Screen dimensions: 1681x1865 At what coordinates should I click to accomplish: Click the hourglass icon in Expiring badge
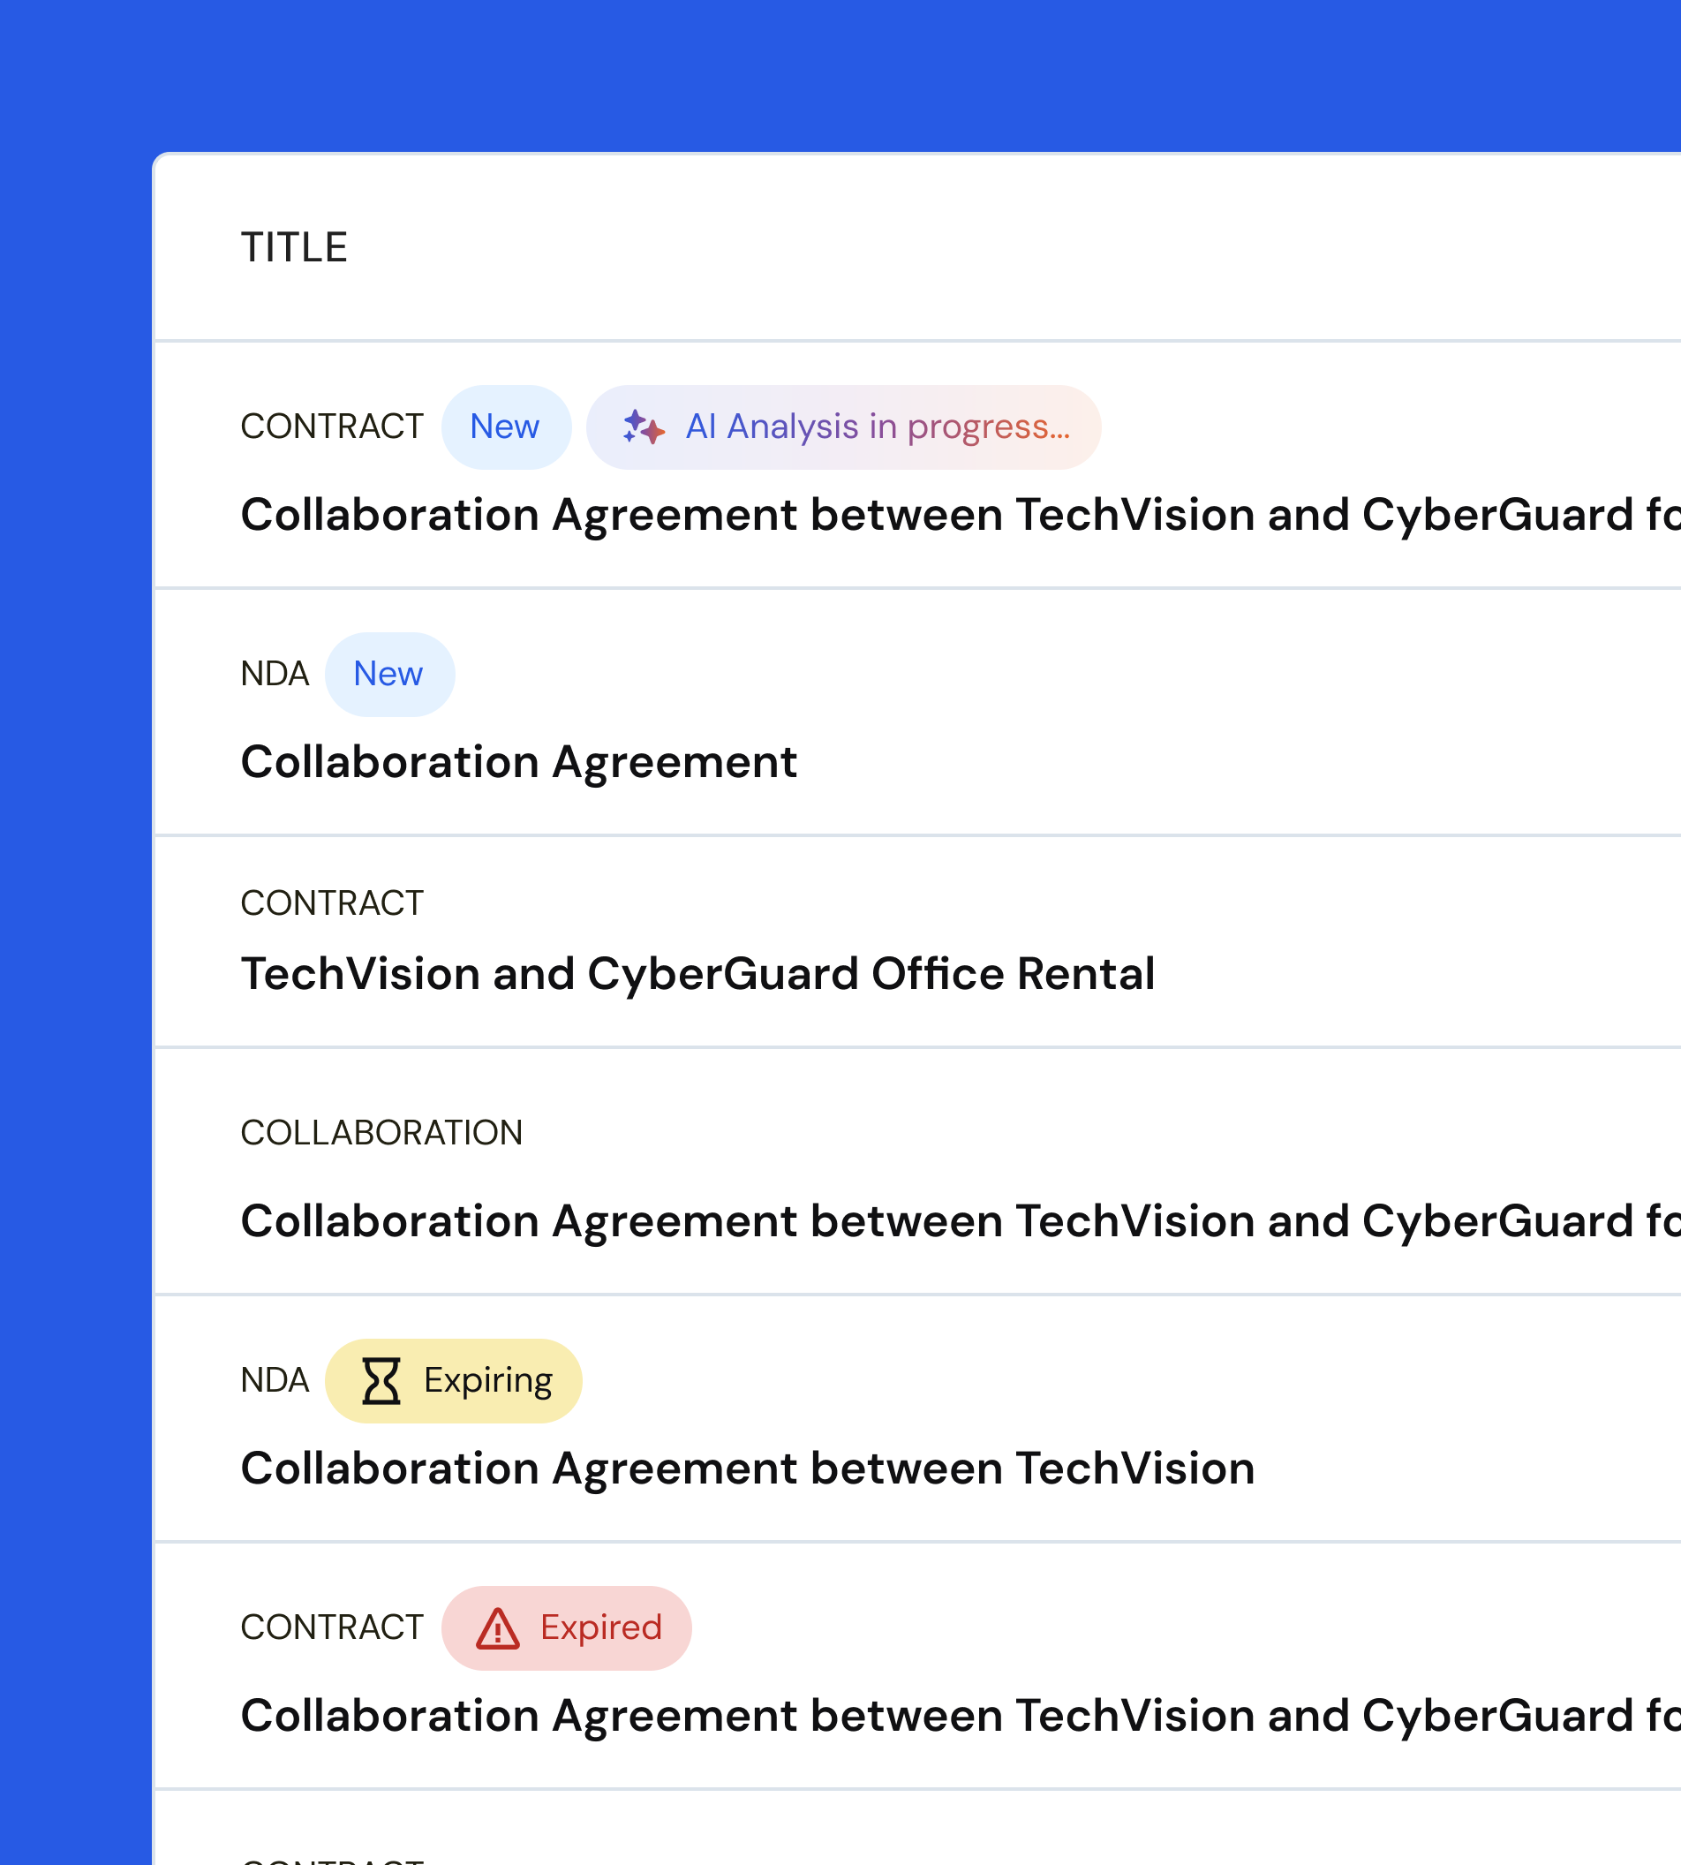(x=381, y=1381)
